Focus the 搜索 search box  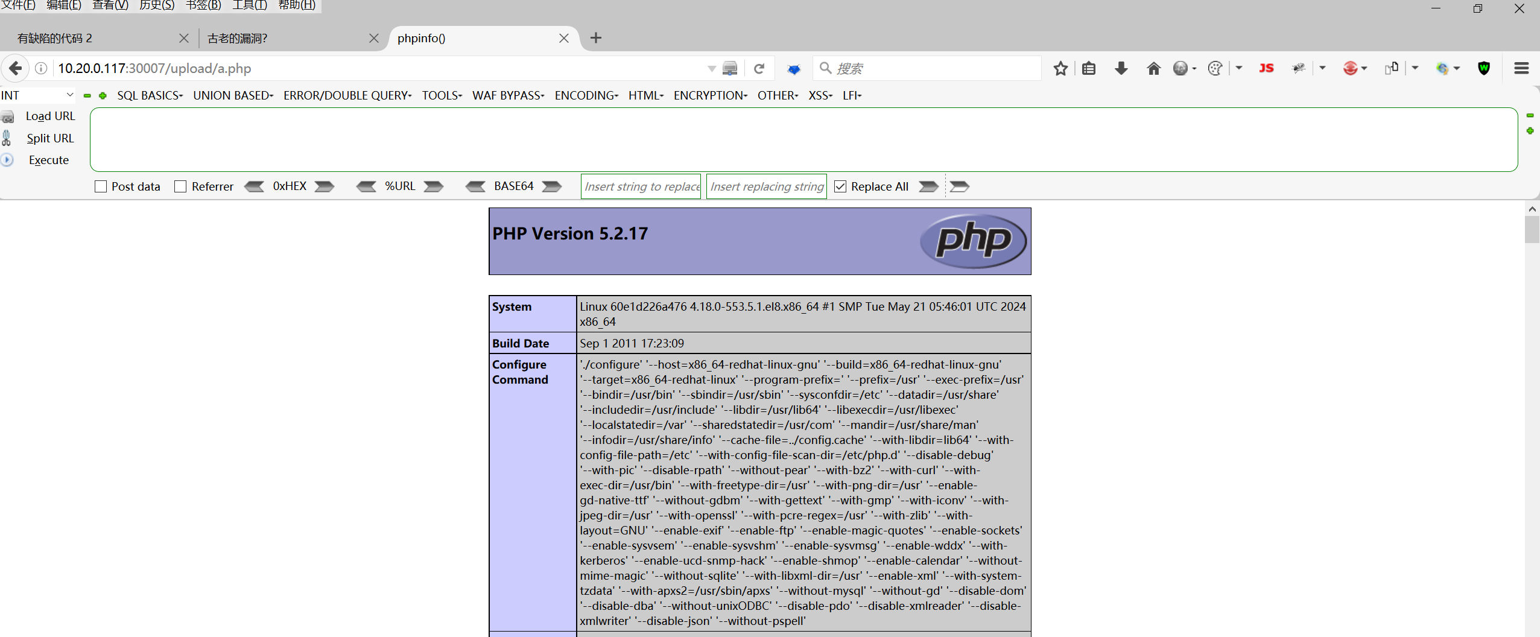click(x=928, y=68)
